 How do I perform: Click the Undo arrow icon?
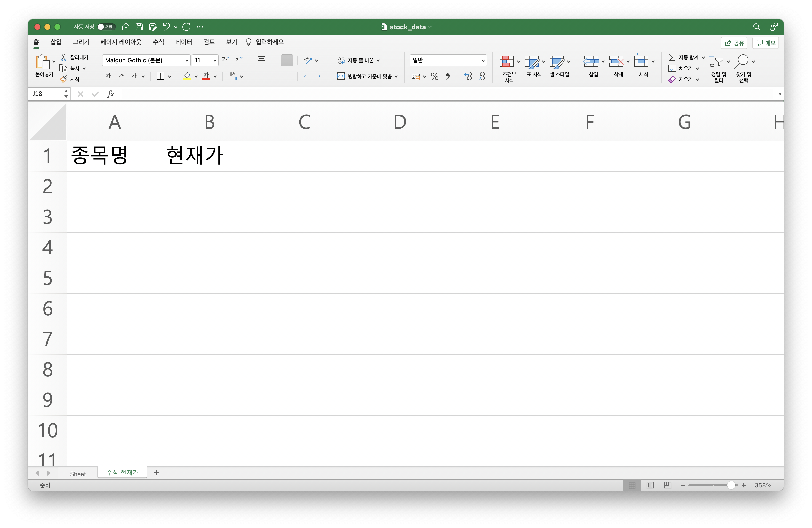(x=166, y=27)
